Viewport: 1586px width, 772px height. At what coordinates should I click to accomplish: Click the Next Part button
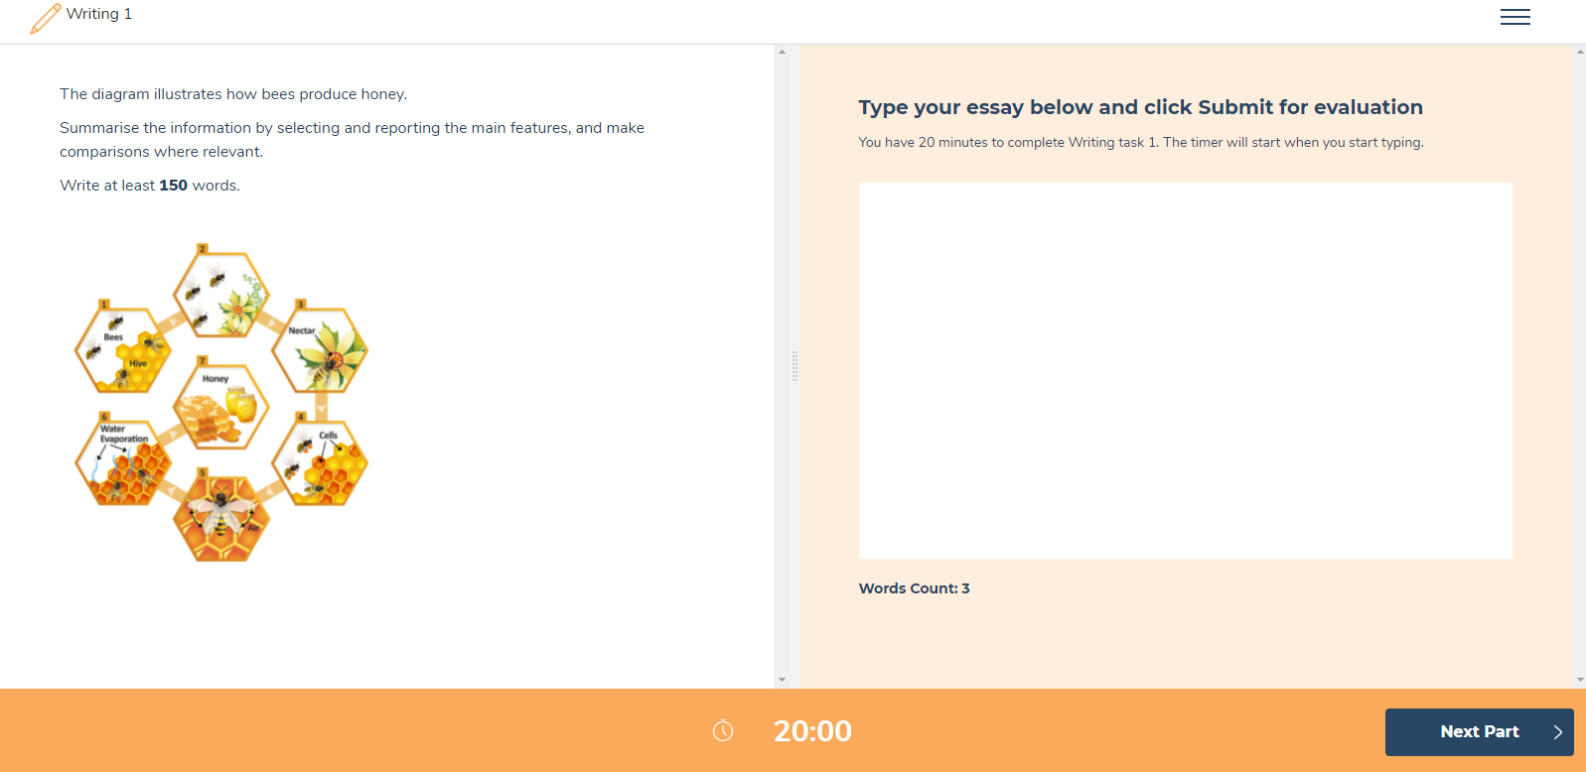pos(1479,732)
